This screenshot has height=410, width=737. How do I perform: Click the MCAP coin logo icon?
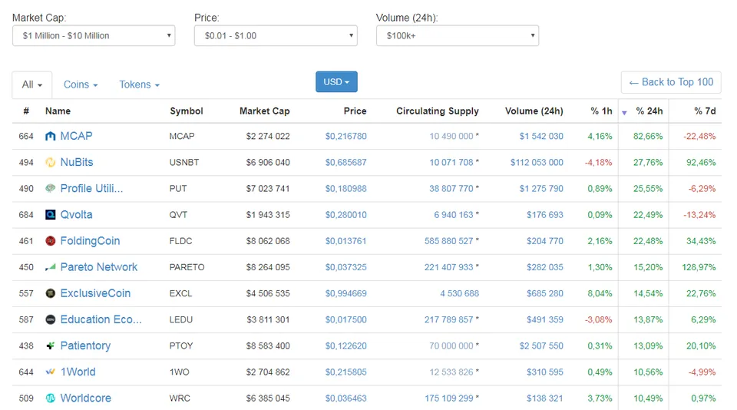51,137
